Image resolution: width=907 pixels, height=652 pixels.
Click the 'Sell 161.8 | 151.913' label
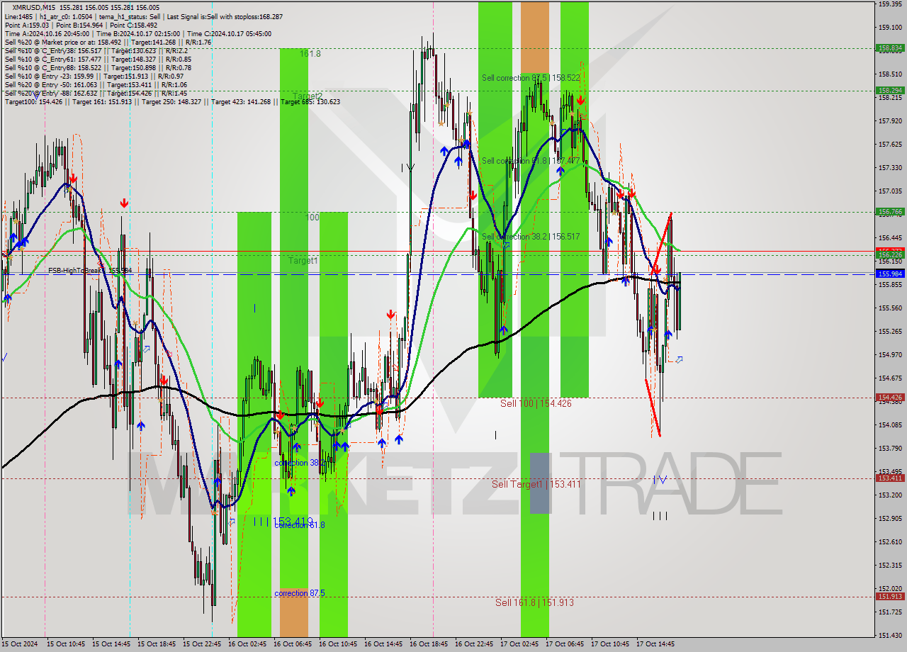534,602
